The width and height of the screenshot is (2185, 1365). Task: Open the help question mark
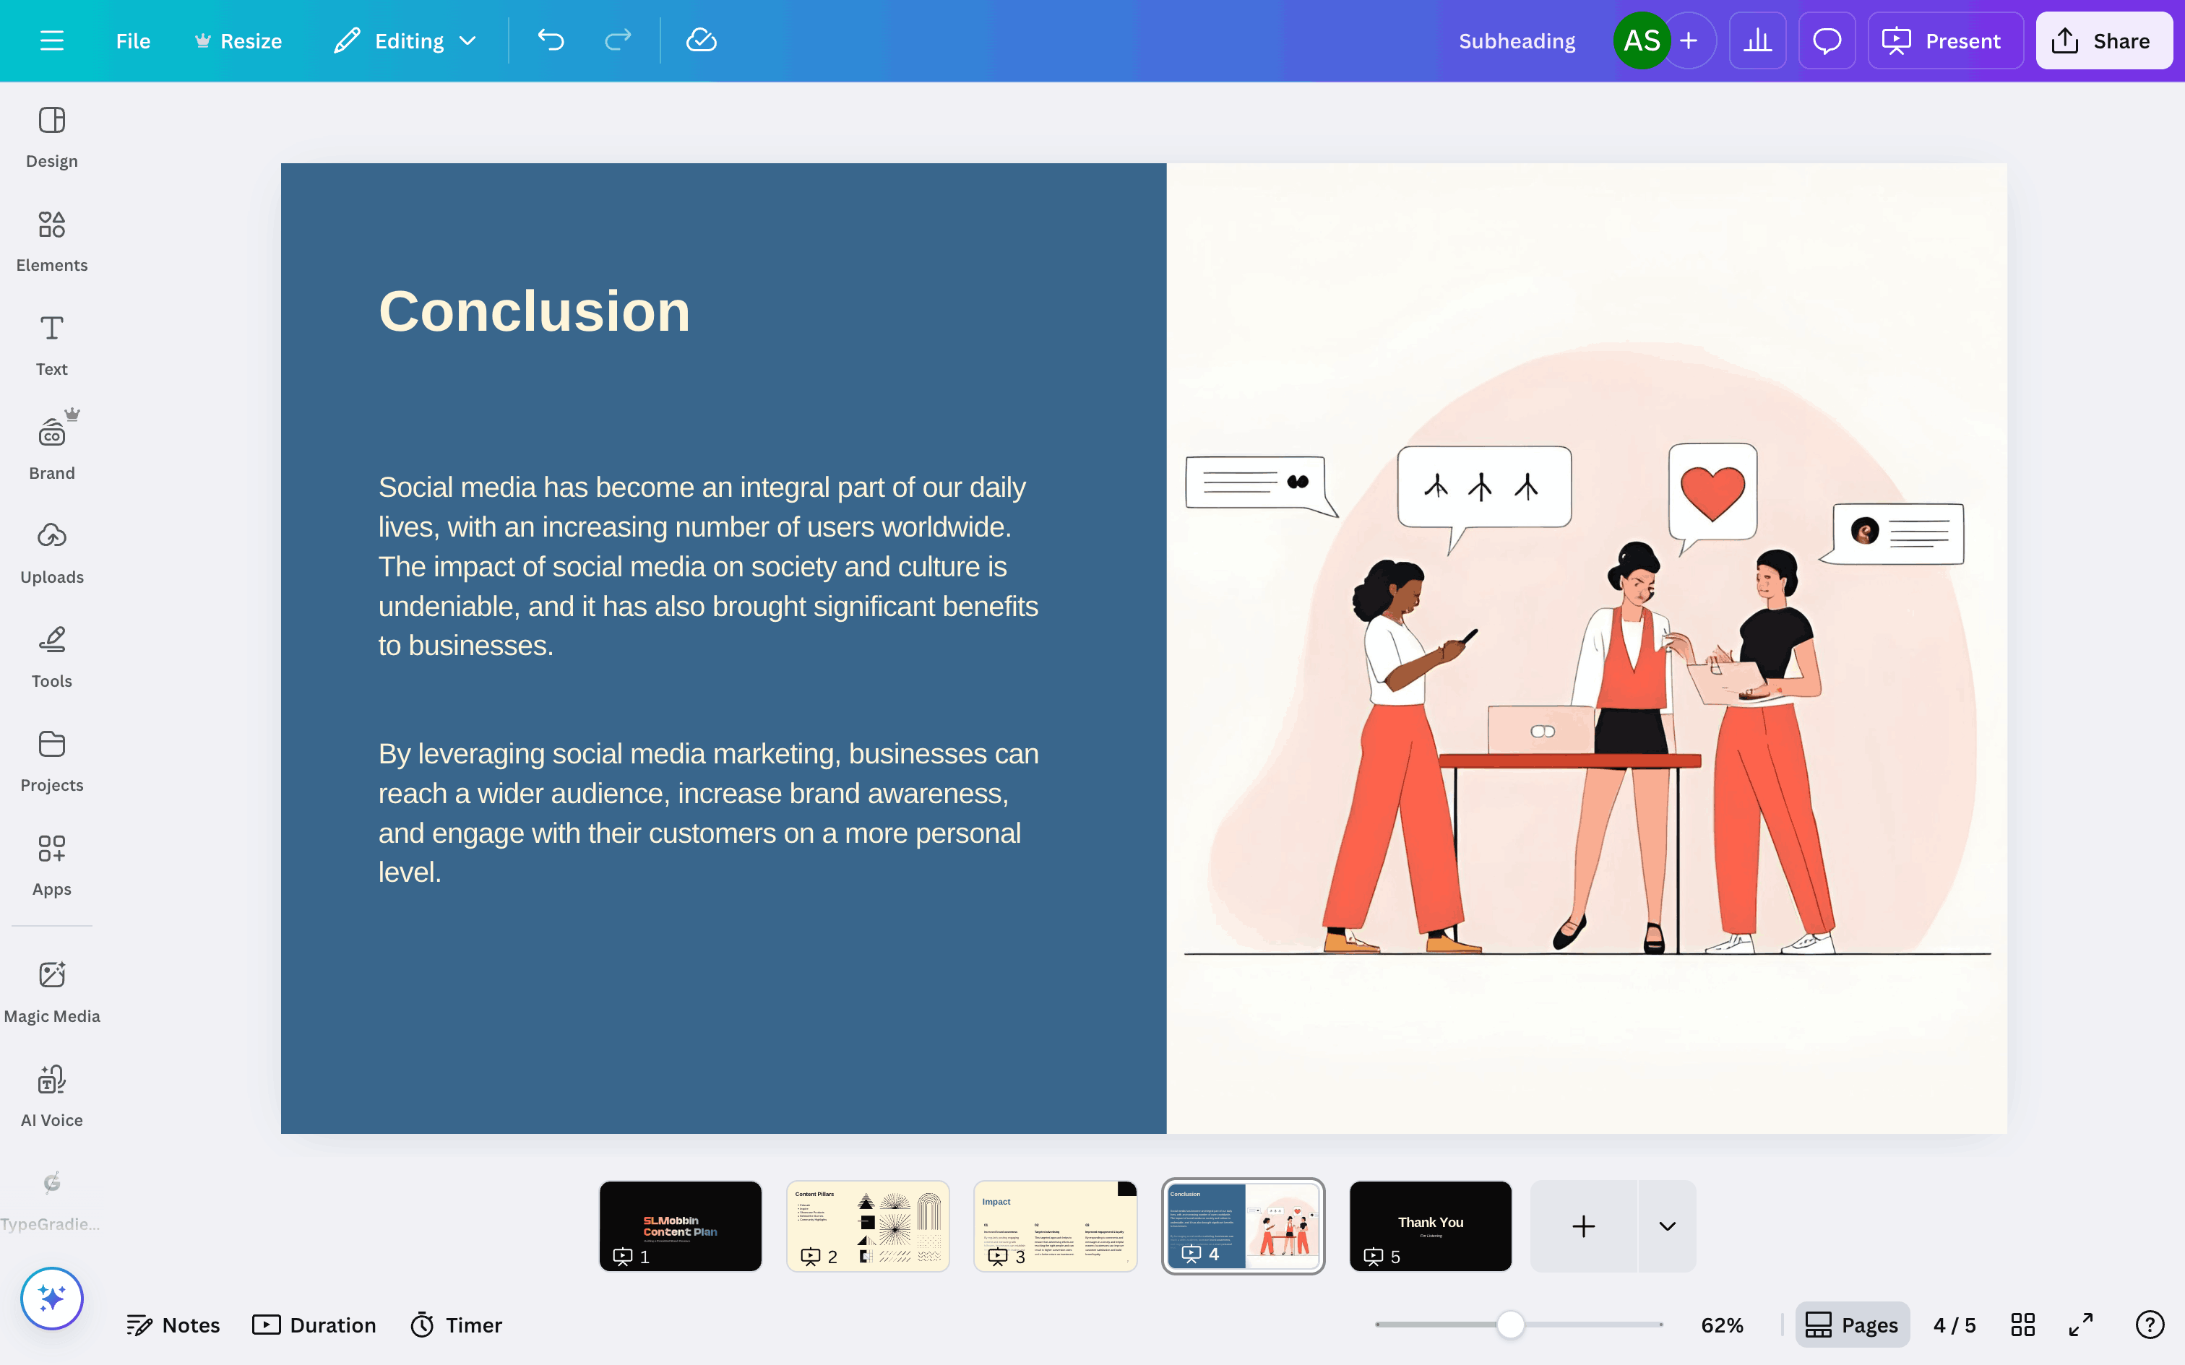click(x=2150, y=1325)
